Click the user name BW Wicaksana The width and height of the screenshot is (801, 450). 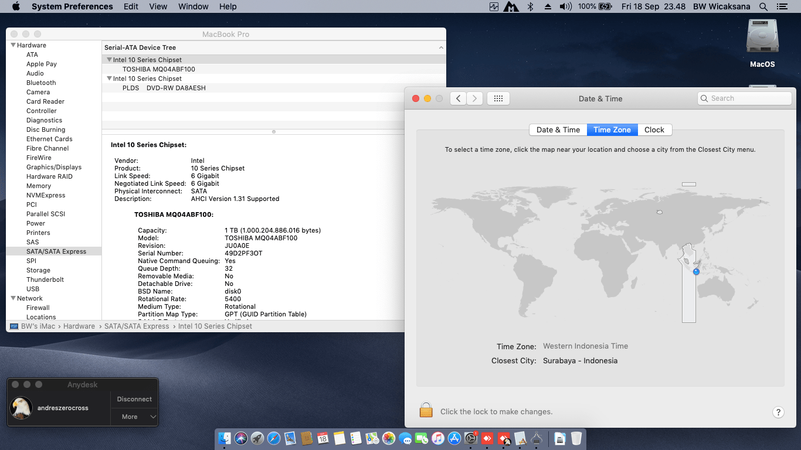point(722,6)
